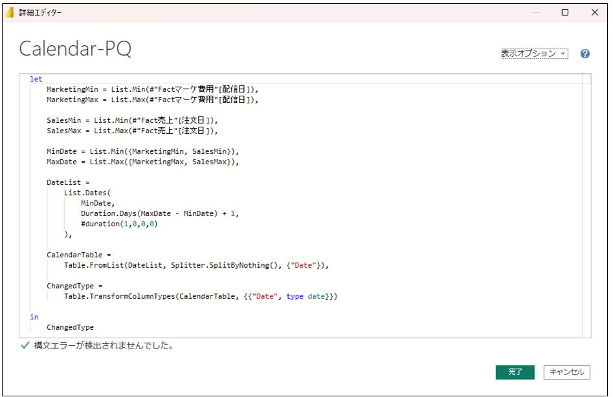The image size is (613, 397).
Task: Place cursor on the 'in' keyword
Action: click(x=34, y=317)
